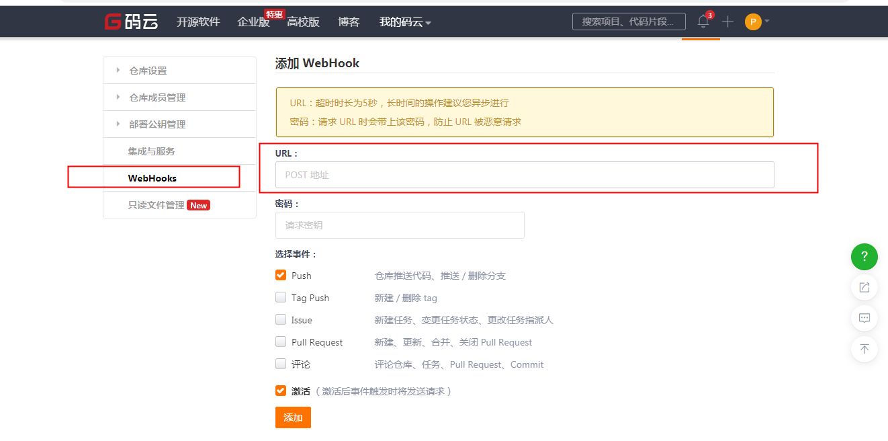Click the 添加 WebHook heading

pos(317,63)
